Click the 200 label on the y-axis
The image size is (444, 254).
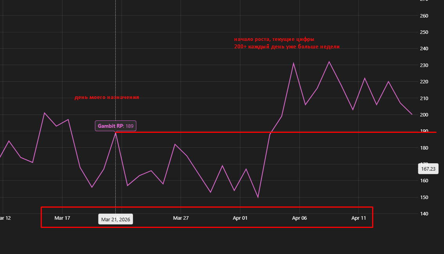424,115
